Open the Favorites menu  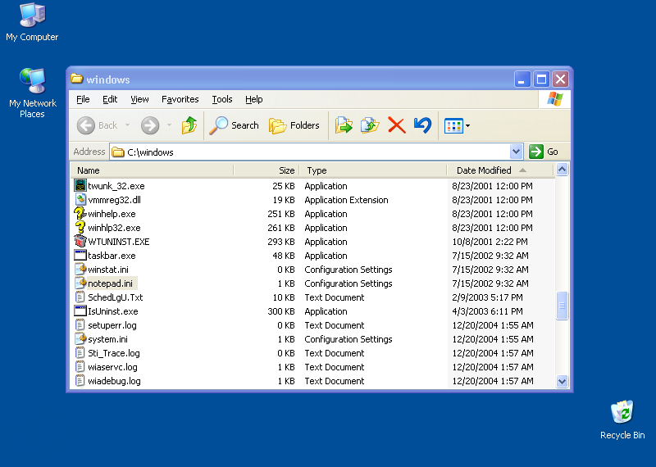(x=180, y=99)
